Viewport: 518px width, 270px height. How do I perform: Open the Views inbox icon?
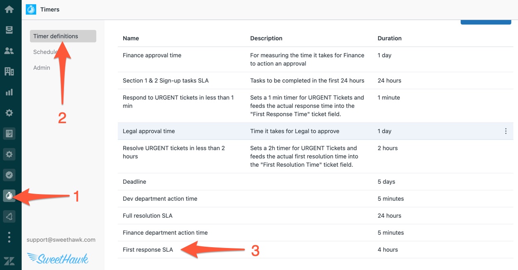click(9, 30)
